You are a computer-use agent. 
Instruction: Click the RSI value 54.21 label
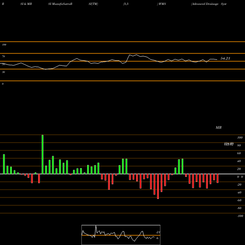(x=225, y=58)
